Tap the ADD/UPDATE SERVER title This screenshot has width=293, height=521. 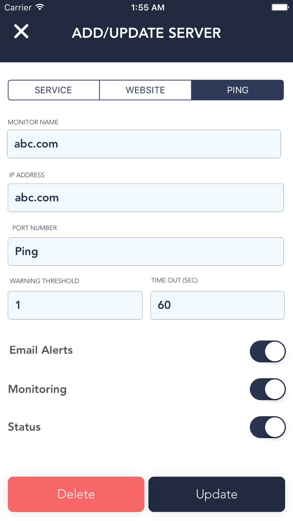pyautogui.click(x=146, y=33)
